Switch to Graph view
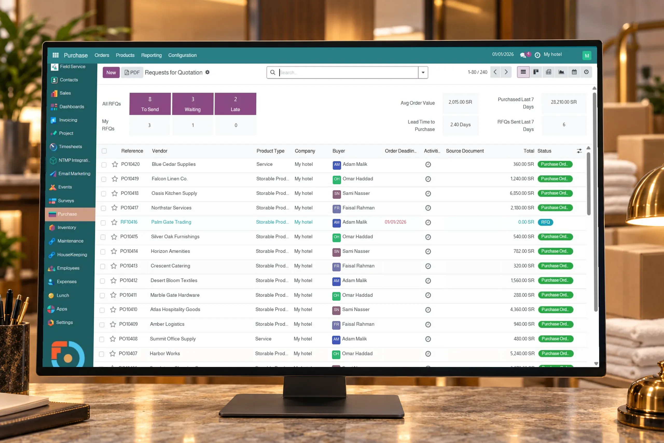 561,72
